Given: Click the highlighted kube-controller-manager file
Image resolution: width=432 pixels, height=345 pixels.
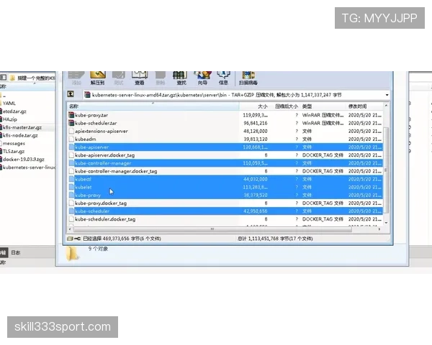Looking at the screenshot, I should click(225, 163).
